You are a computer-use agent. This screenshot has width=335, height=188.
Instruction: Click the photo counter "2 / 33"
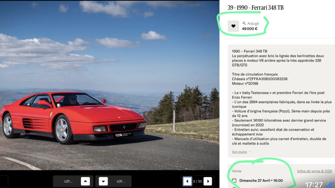click(x=197, y=181)
